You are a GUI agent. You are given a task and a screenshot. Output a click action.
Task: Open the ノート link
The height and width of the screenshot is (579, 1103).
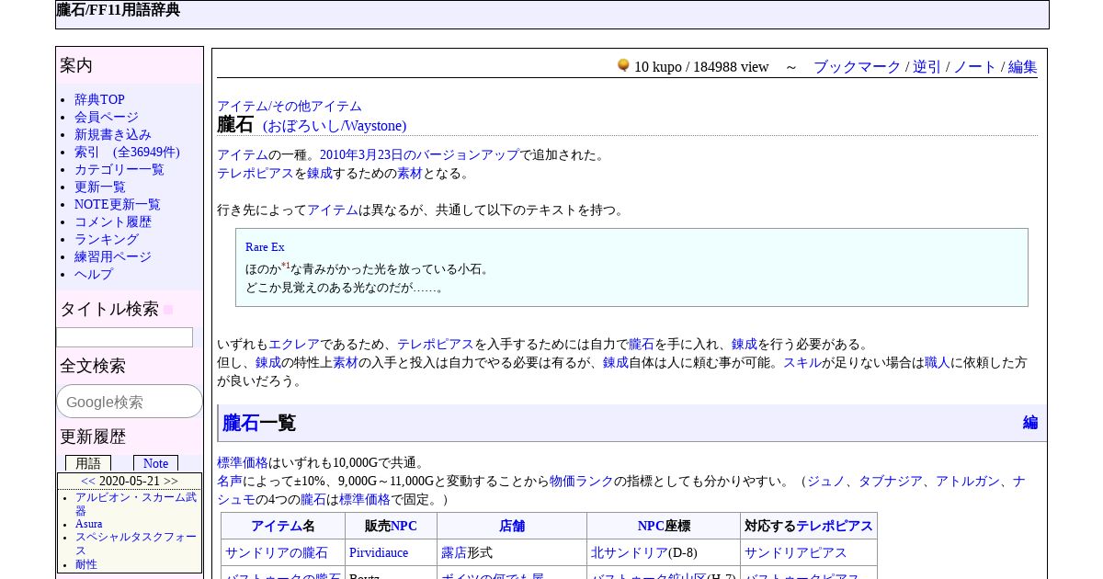974,67
